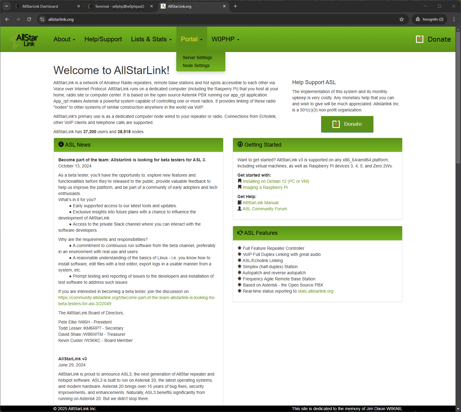
Task: Close the Terminal tab
Action: click(151, 6)
